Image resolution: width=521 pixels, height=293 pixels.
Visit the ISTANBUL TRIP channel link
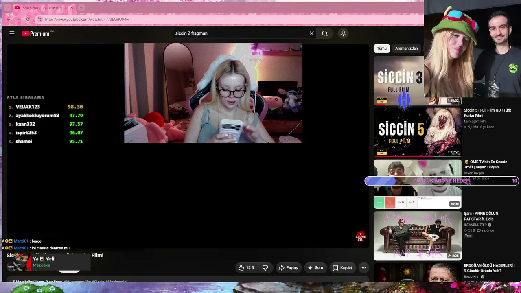coord(475,225)
